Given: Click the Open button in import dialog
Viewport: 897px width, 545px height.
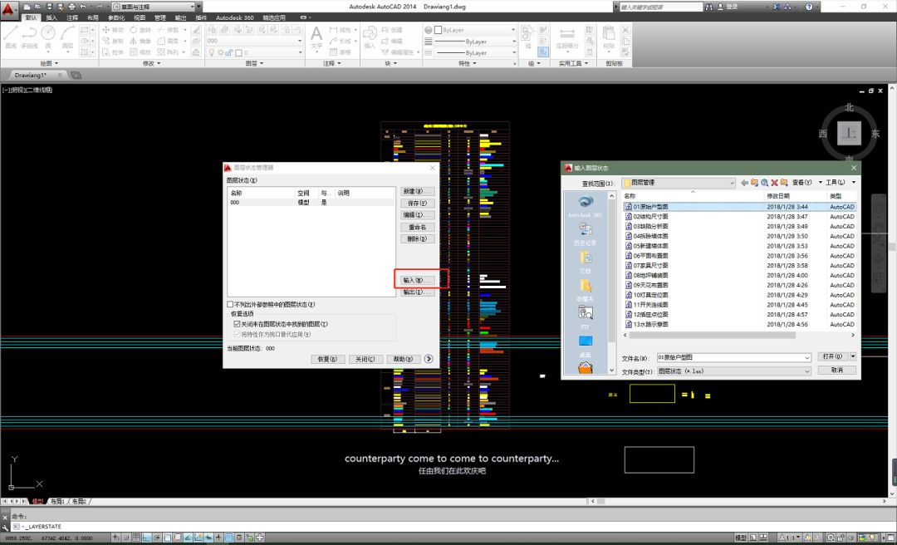Looking at the screenshot, I should tap(833, 356).
